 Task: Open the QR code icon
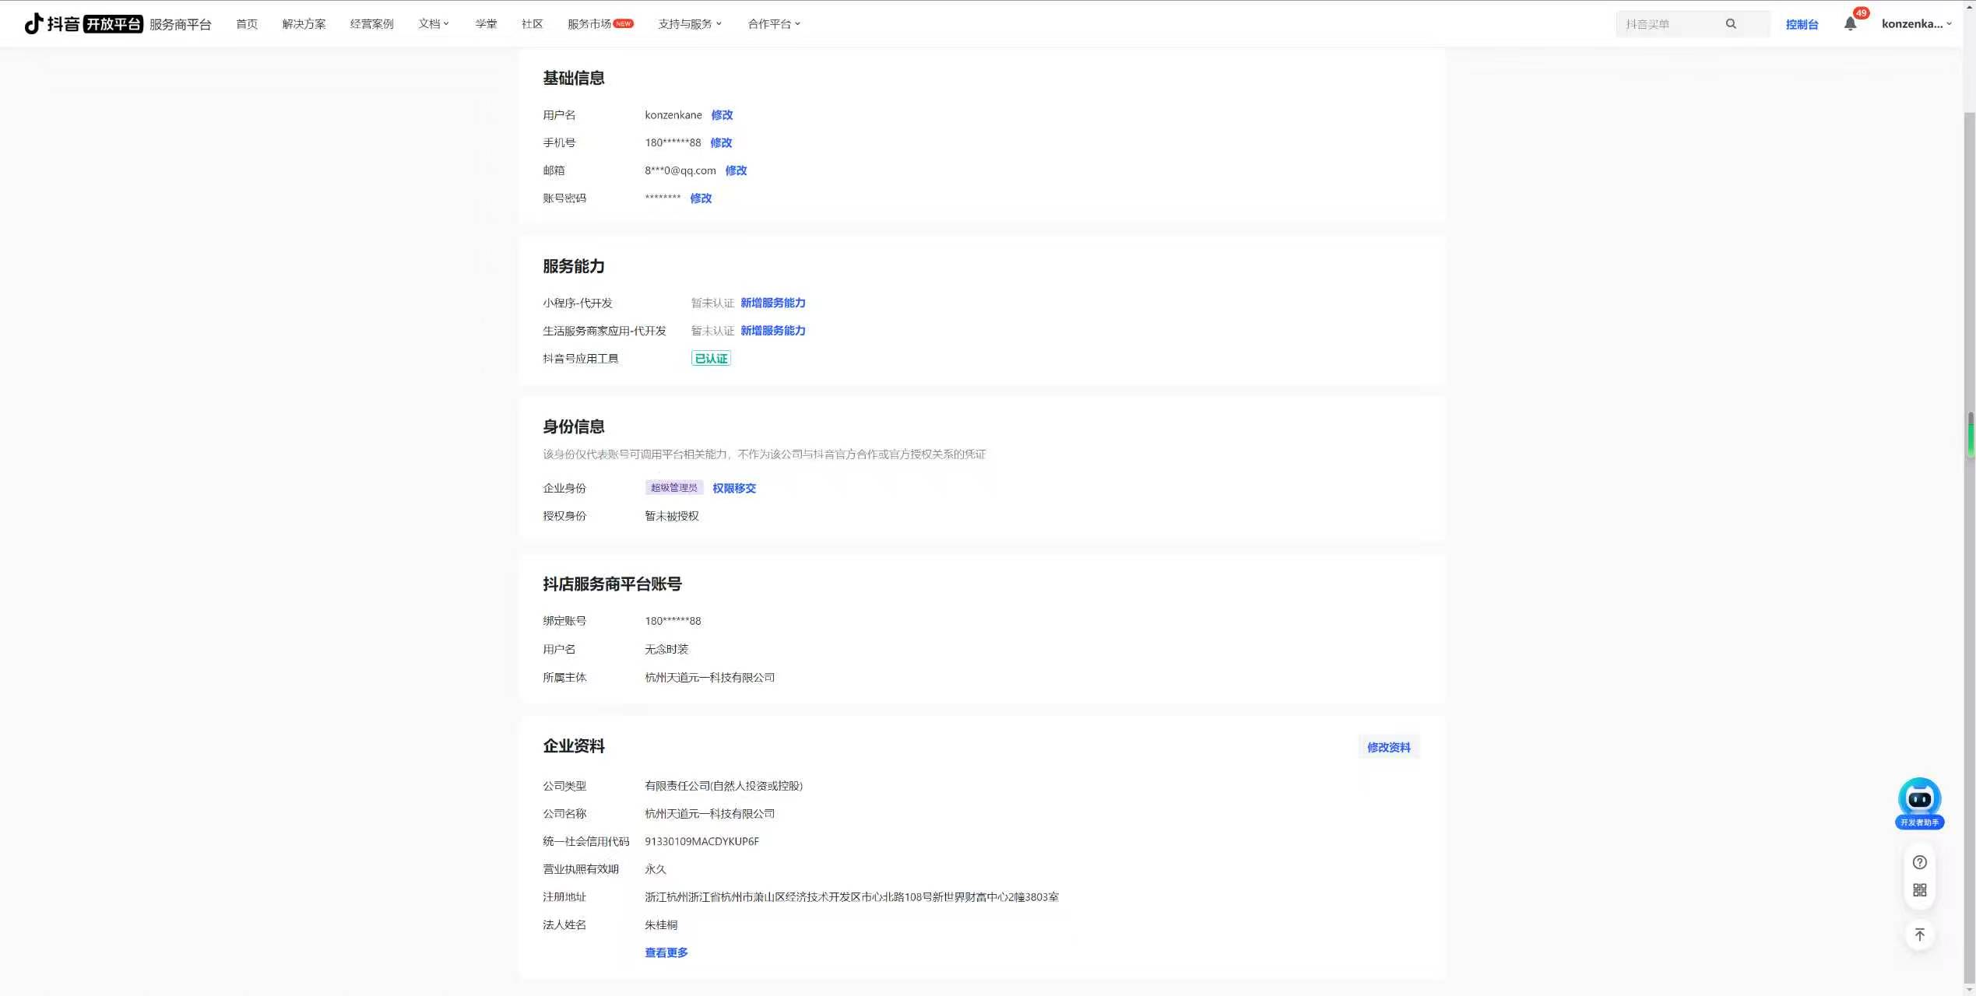click(1920, 890)
